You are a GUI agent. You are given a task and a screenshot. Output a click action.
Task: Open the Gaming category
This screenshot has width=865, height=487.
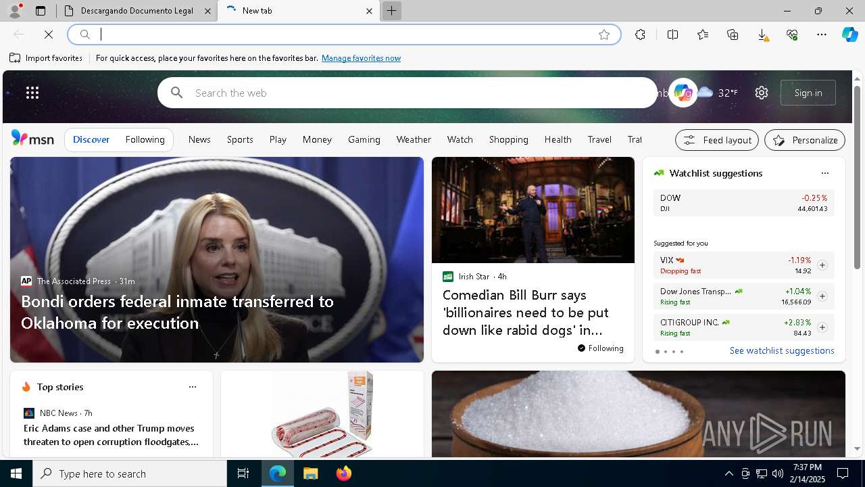tap(364, 139)
